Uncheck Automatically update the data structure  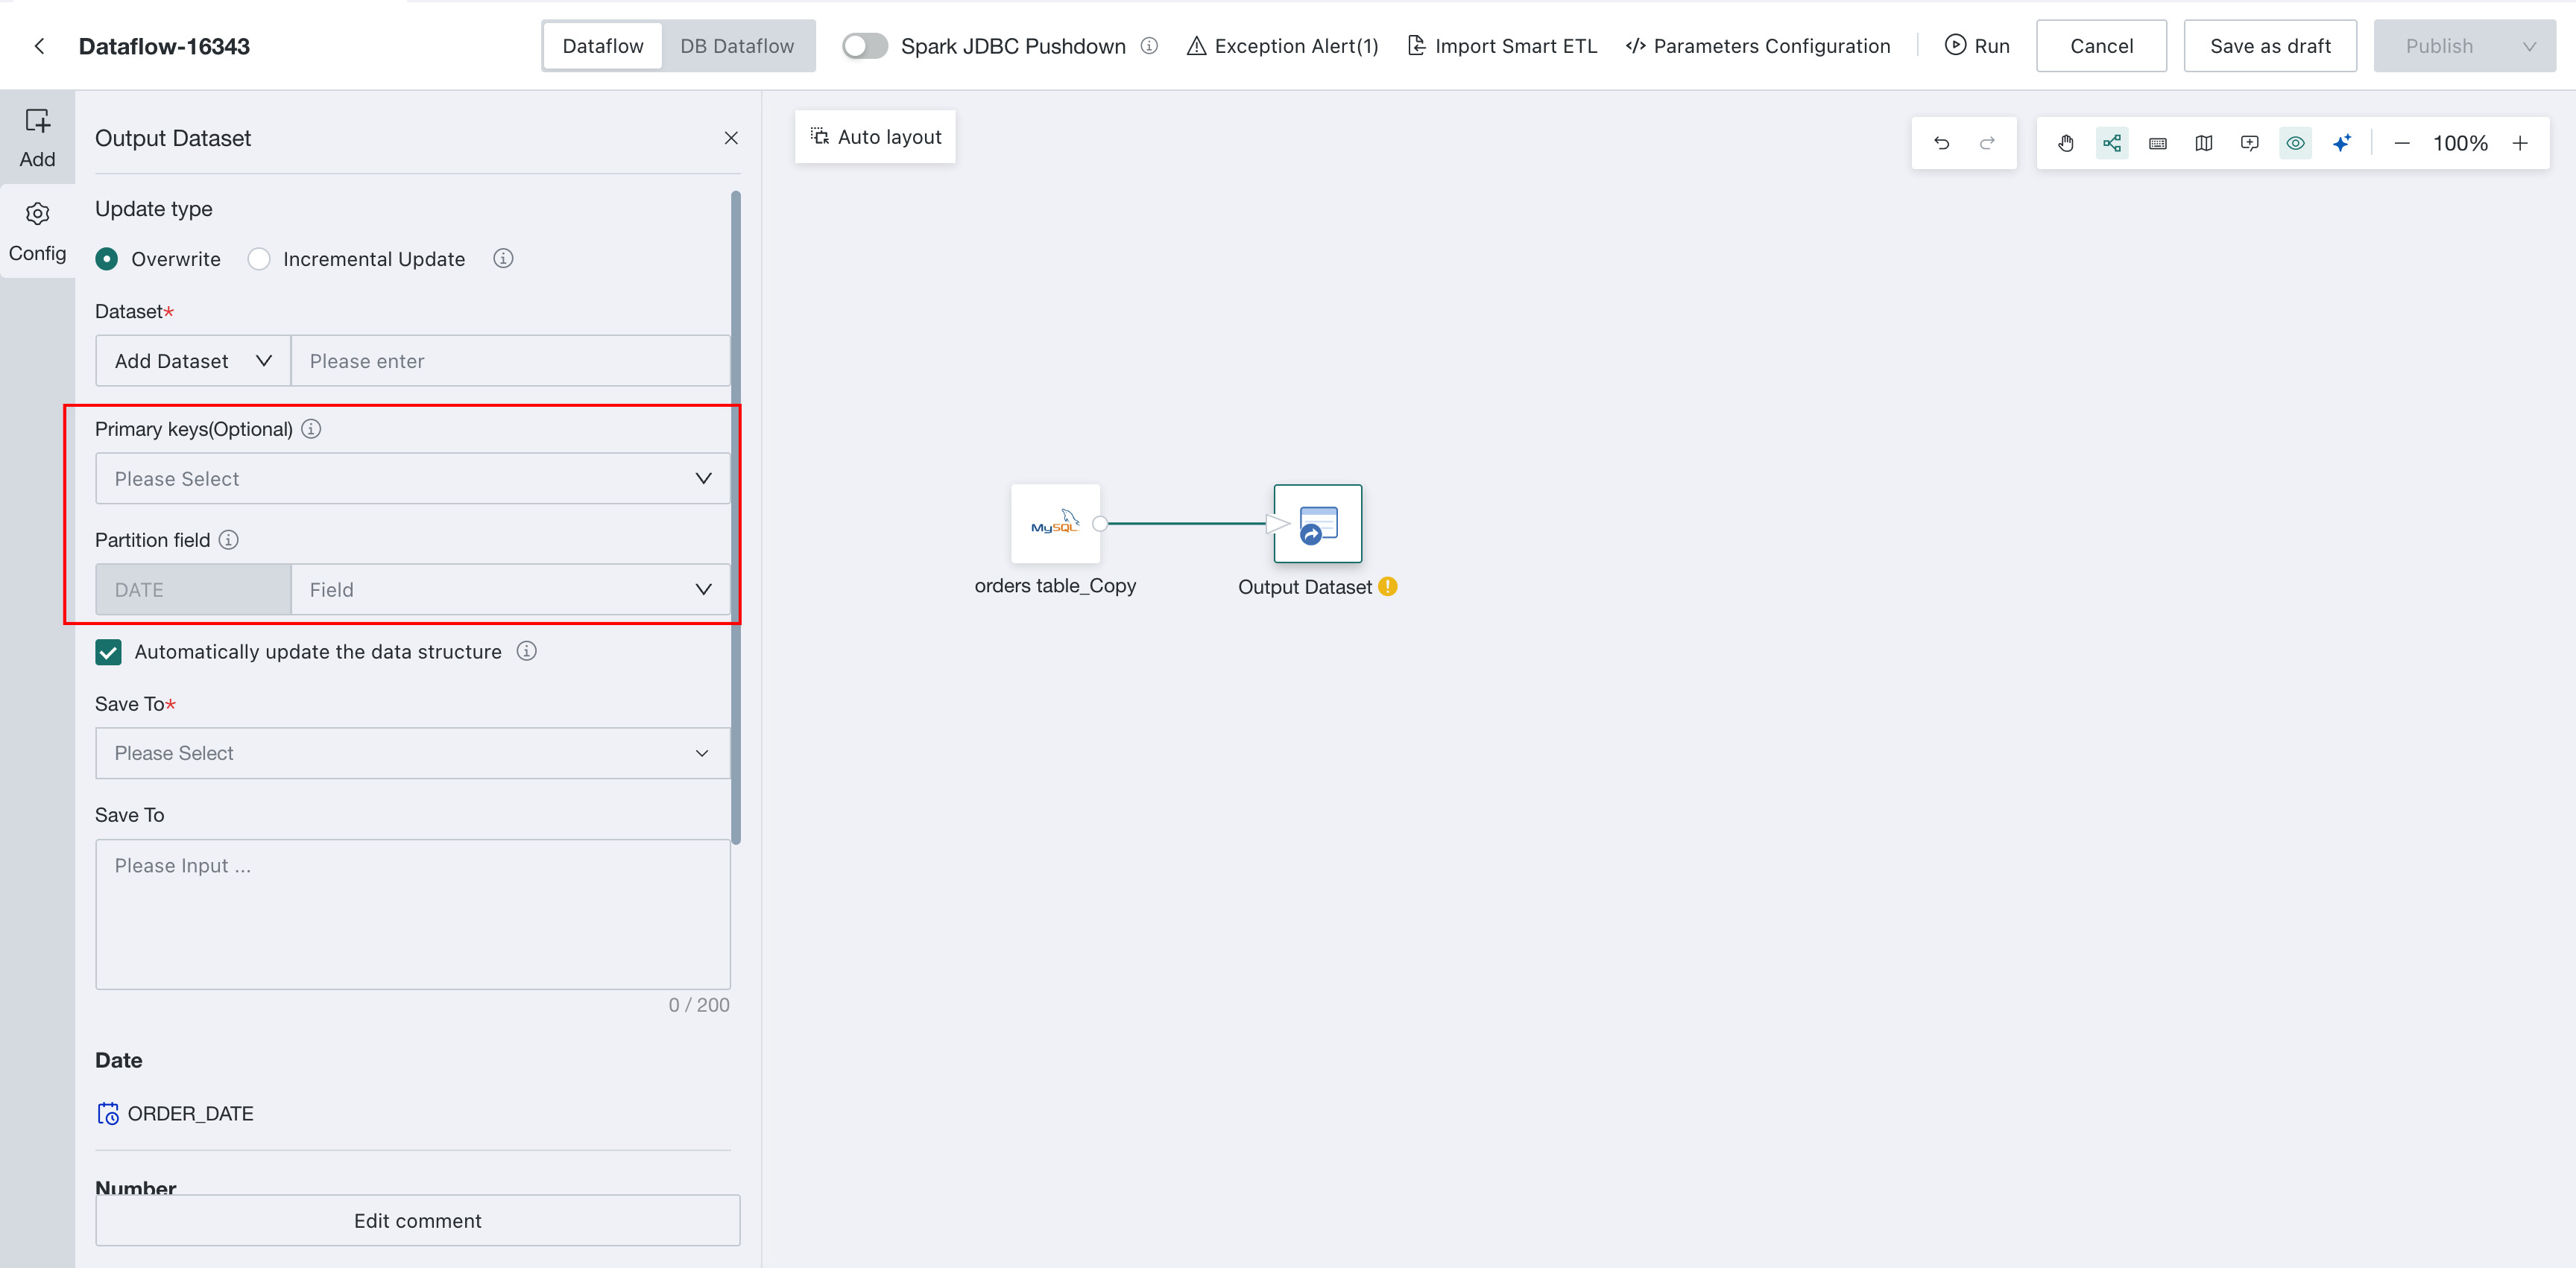(x=108, y=651)
